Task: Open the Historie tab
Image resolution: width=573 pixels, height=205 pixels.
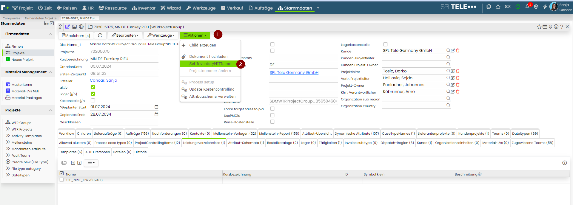Action: (141, 152)
